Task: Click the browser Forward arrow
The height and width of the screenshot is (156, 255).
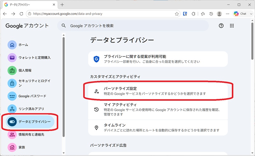Action: pyautogui.click(x=13, y=14)
